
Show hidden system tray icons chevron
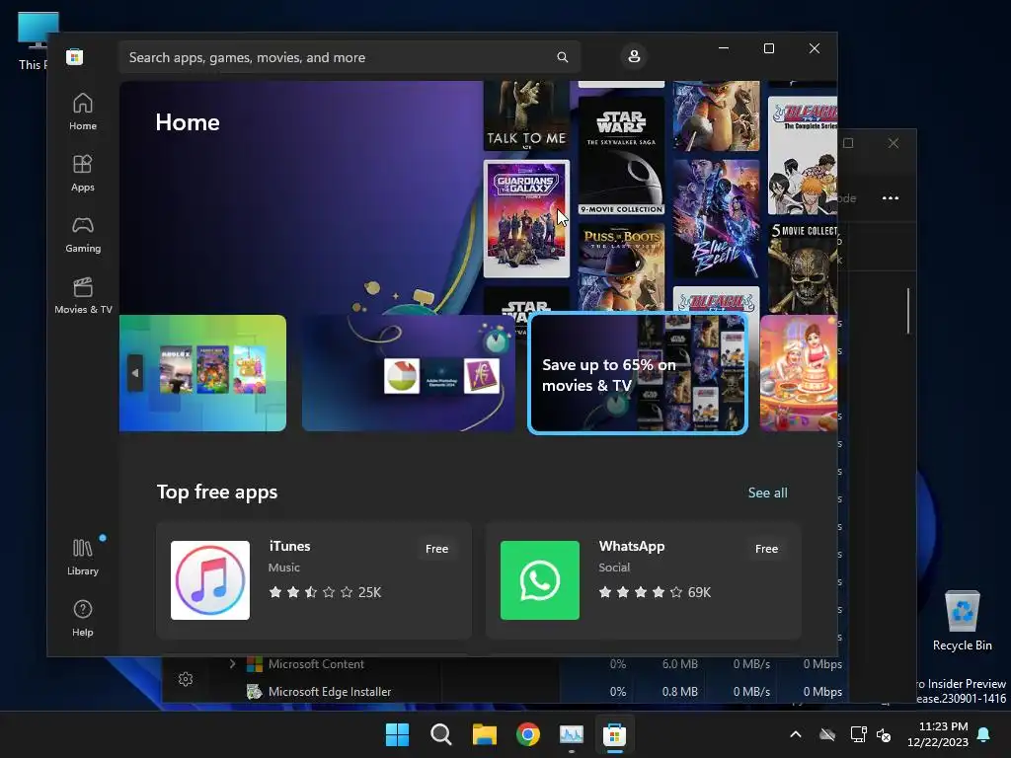pyautogui.click(x=796, y=734)
